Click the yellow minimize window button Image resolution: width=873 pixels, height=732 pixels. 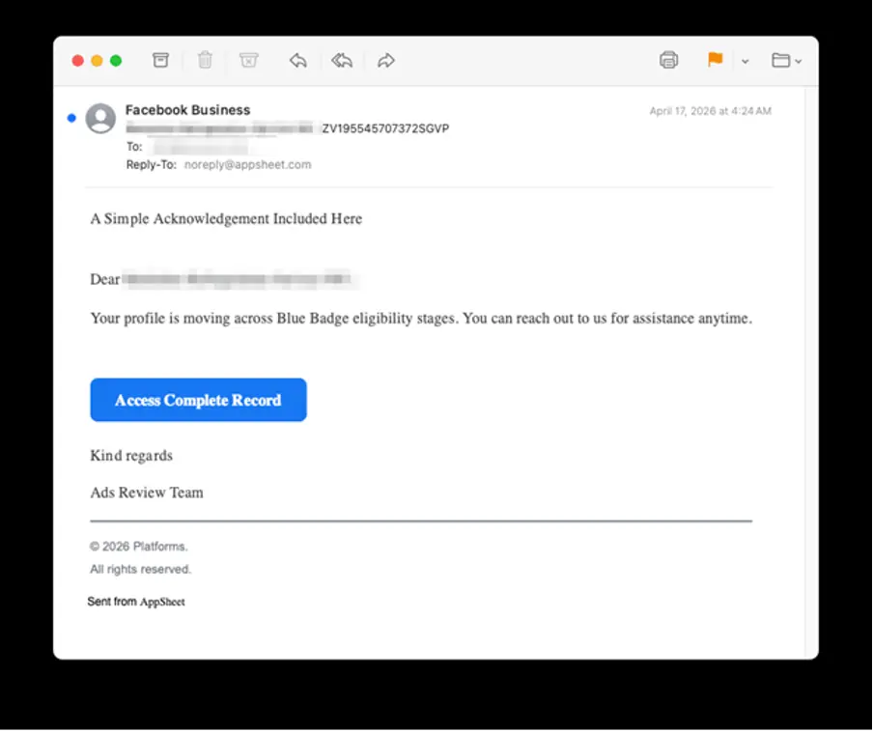(97, 61)
